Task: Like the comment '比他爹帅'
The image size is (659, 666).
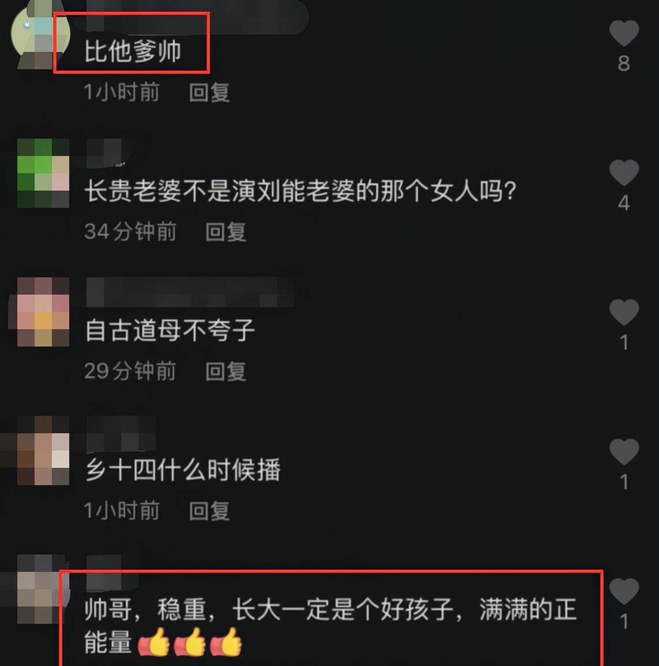Action: point(624,33)
